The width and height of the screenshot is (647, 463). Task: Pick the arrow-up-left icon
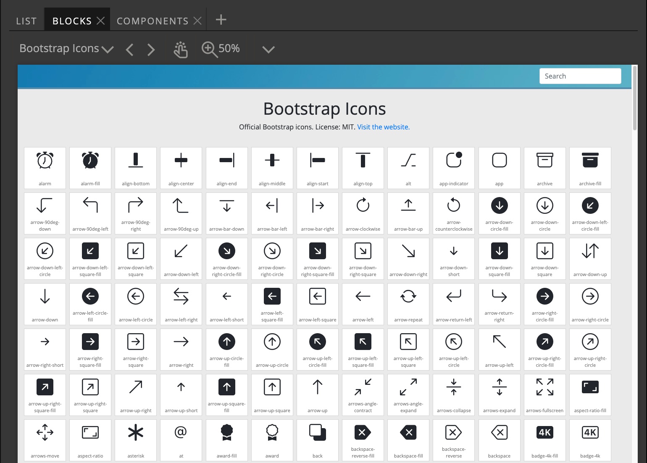pos(500,350)
